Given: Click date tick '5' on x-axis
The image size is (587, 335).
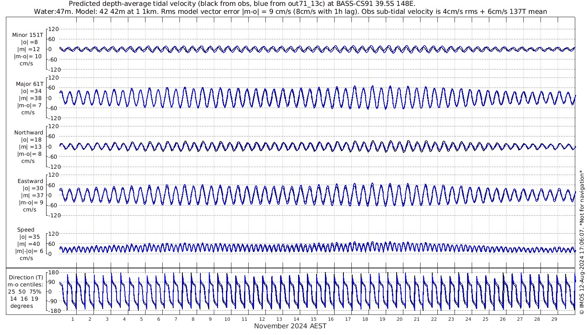Looking at the screenshot, I should click(141, 319).
